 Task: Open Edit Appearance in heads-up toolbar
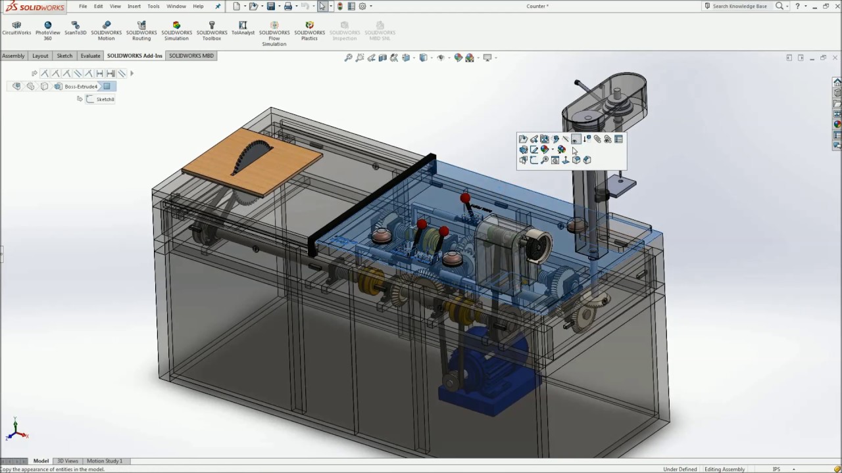tap(458, 58)
